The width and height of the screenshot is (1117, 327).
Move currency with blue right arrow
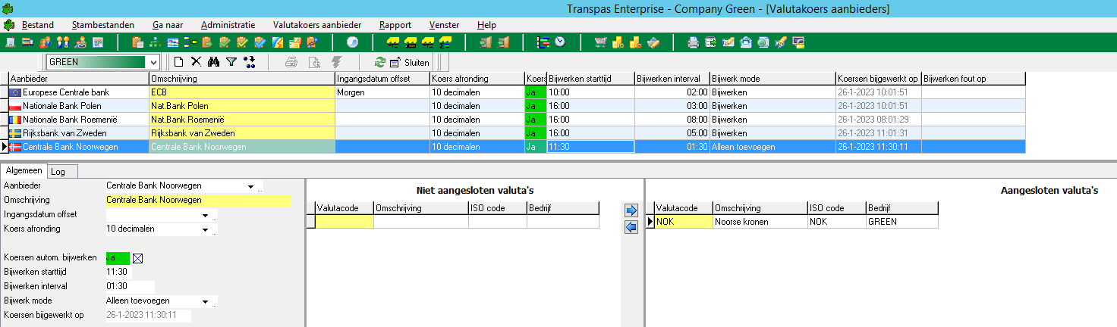(631, 210)
